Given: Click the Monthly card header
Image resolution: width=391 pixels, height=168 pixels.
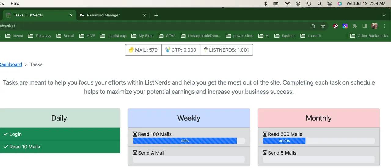Looking at the screenshot, I should click(319, 118).
